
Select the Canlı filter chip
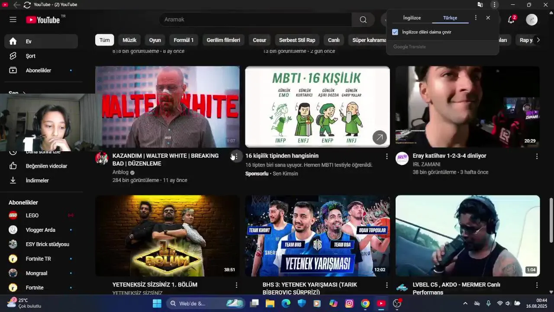click(x=334, y=40)
